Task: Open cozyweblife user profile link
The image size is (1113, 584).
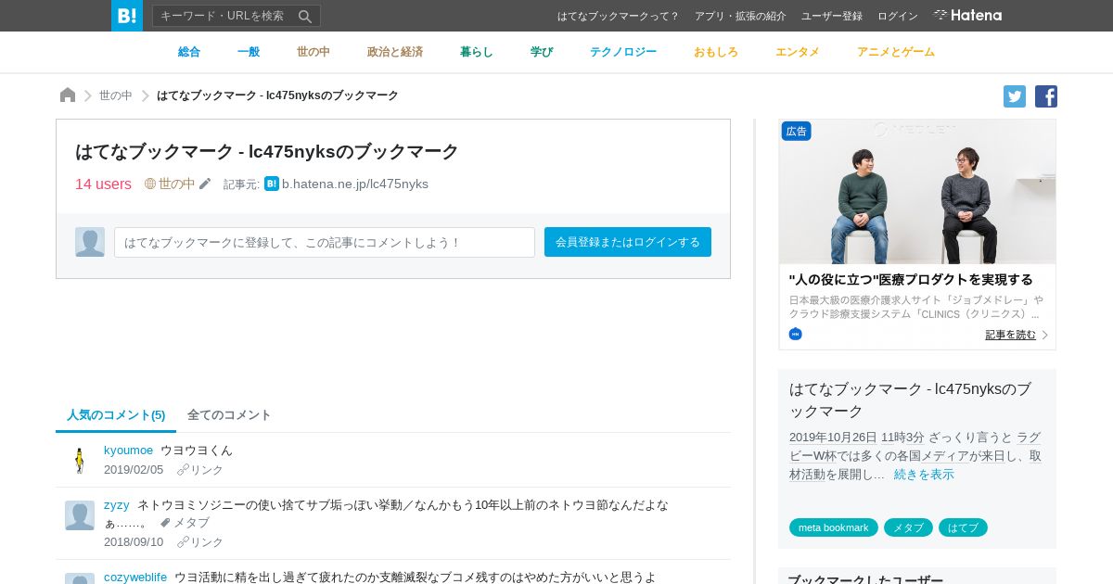Action: click(135, 577)
